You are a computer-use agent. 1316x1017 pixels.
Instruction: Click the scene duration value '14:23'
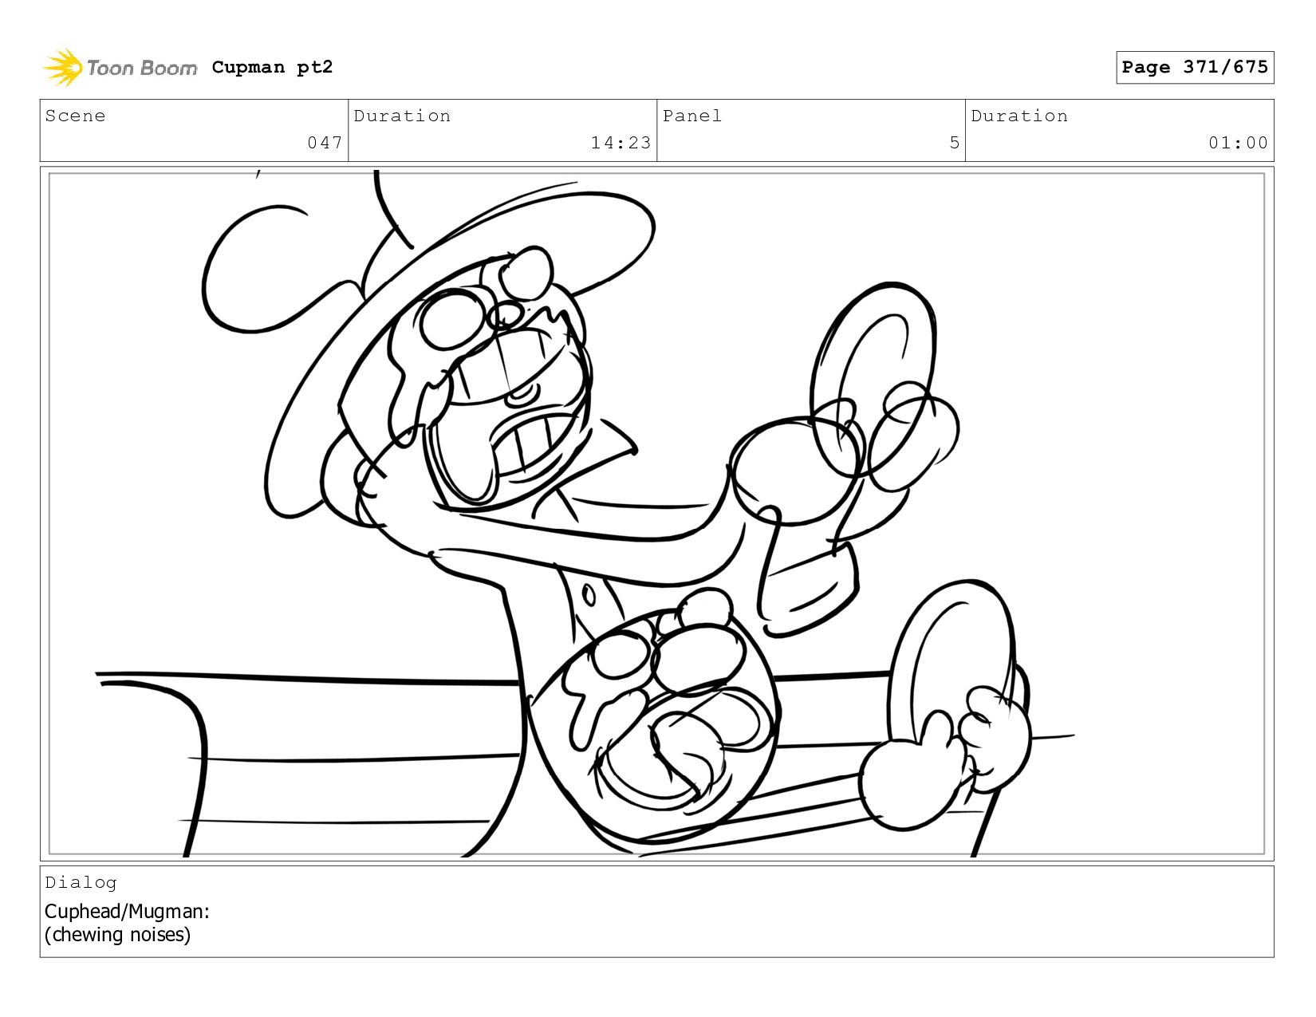pyautogui.click(x=621, y=143)
